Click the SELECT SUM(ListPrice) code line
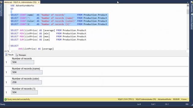The height and width of the screenshot is (108, 193). [x=48, y=40]
